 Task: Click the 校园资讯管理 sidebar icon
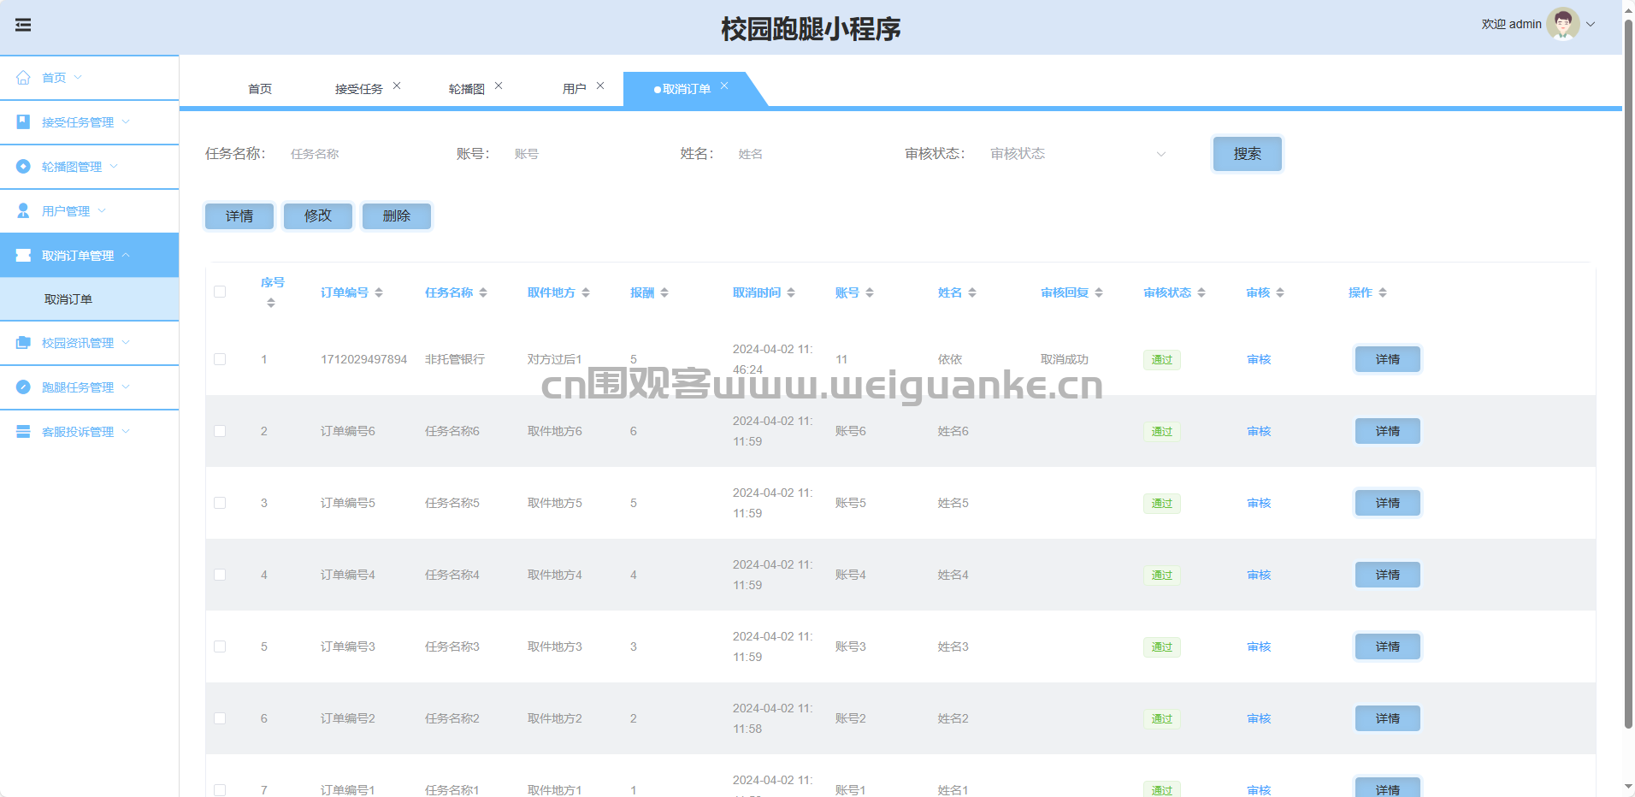point(23,343)
